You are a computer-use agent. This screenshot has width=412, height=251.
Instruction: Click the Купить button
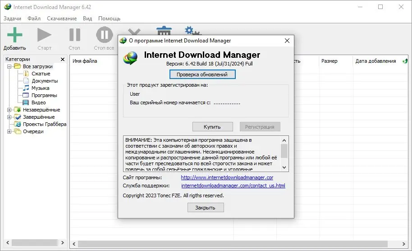[x=212, y=127]
